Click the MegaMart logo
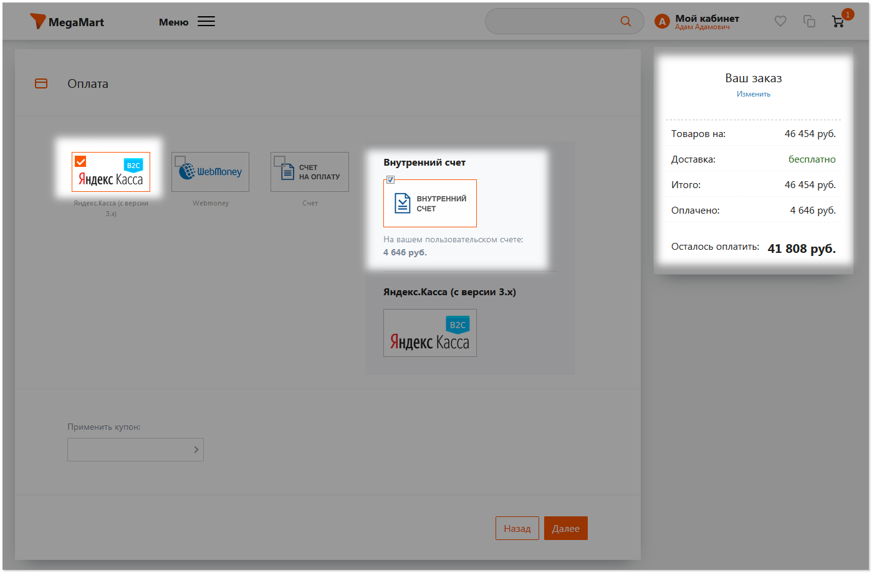Viewport: 872px width, 573px height. point(67,22)
